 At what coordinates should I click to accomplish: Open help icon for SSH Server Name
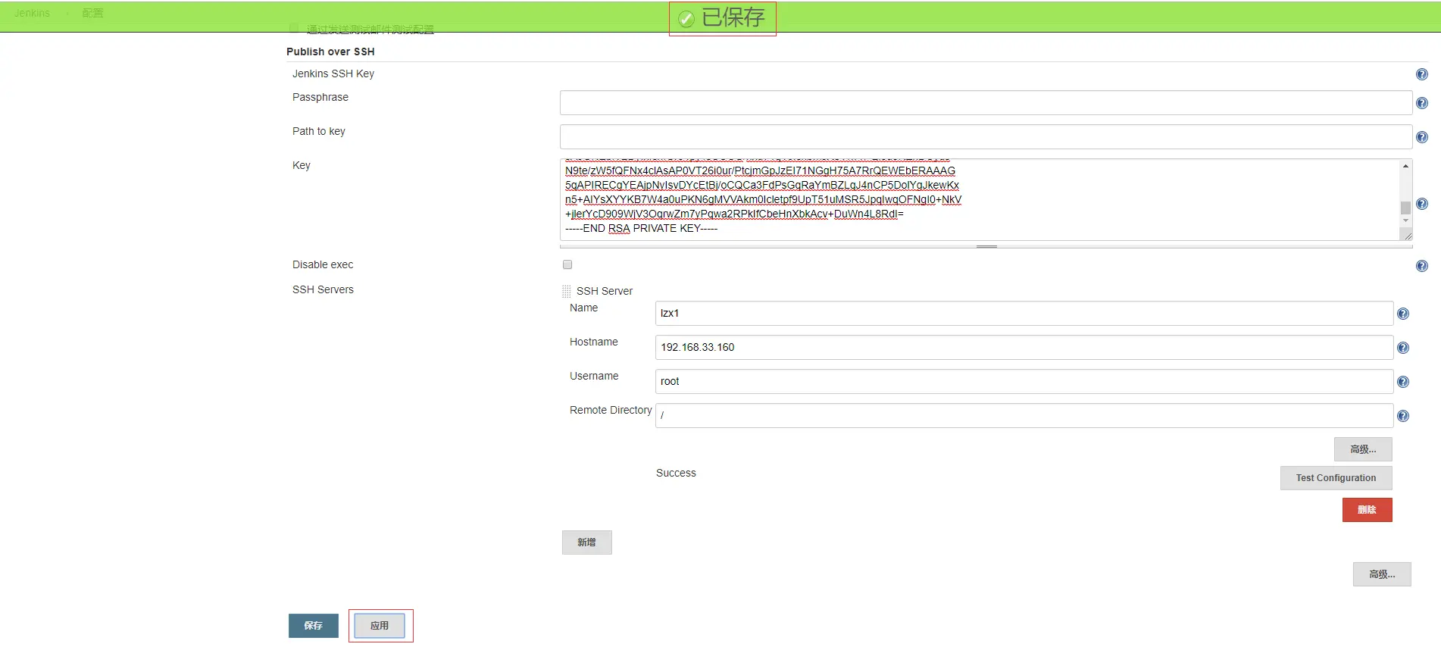(x=1402, y=314)
